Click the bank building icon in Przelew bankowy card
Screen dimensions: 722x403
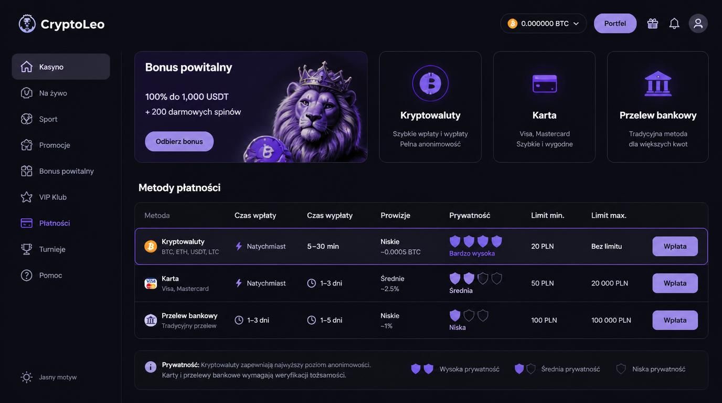(x=658, y=83)
